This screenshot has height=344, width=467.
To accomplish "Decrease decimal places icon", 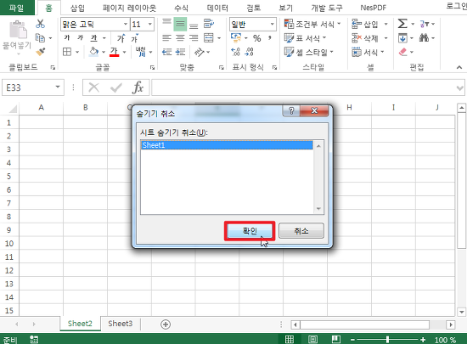I will (249, 52).
